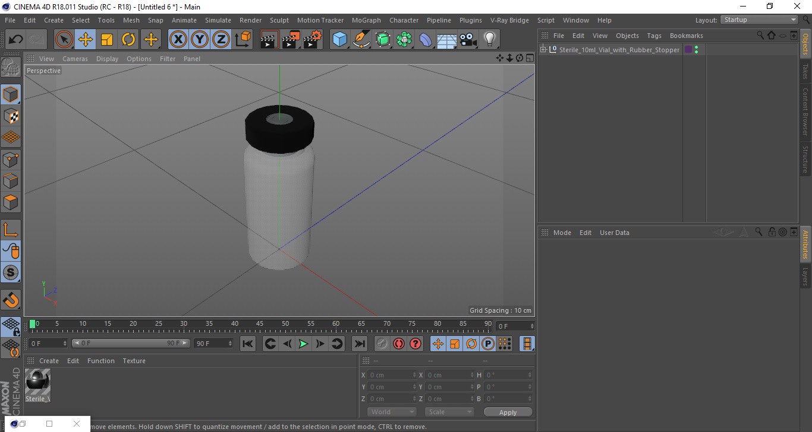This screenshot has height=432, width=812.
Task: Click the Make Editable icon
Action: (11, 67)
